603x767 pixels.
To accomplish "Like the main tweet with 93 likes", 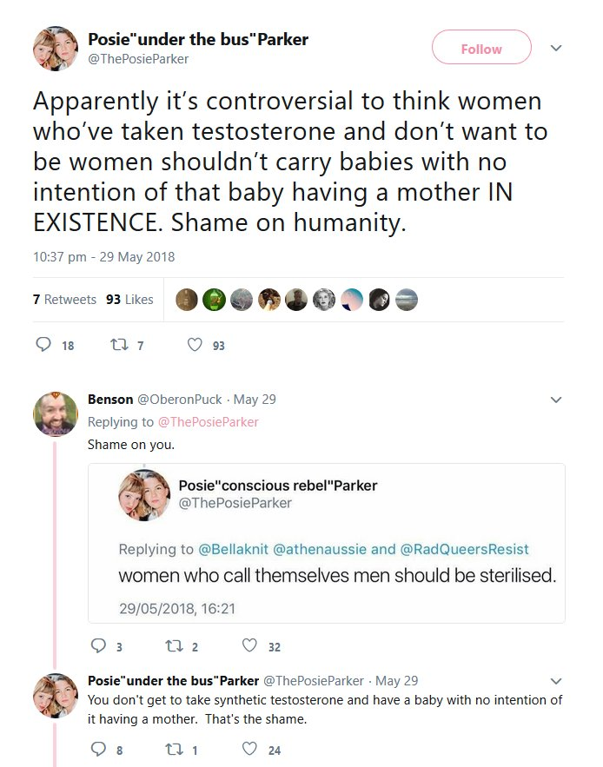I will click(x=195, y=345).
